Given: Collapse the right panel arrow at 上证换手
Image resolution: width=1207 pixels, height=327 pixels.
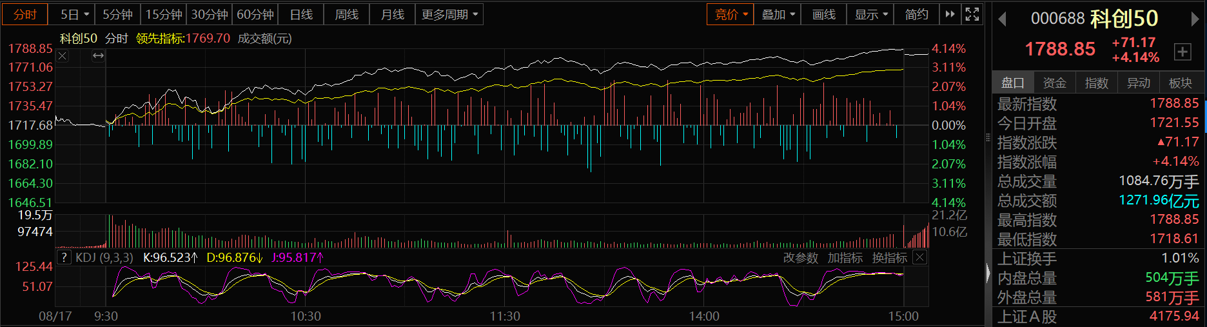Looking at the screenshot, I should click(988, 274).
